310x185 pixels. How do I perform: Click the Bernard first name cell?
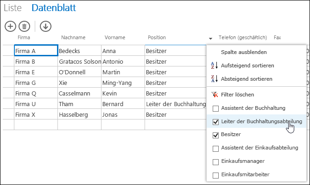(x=123, y=103)
